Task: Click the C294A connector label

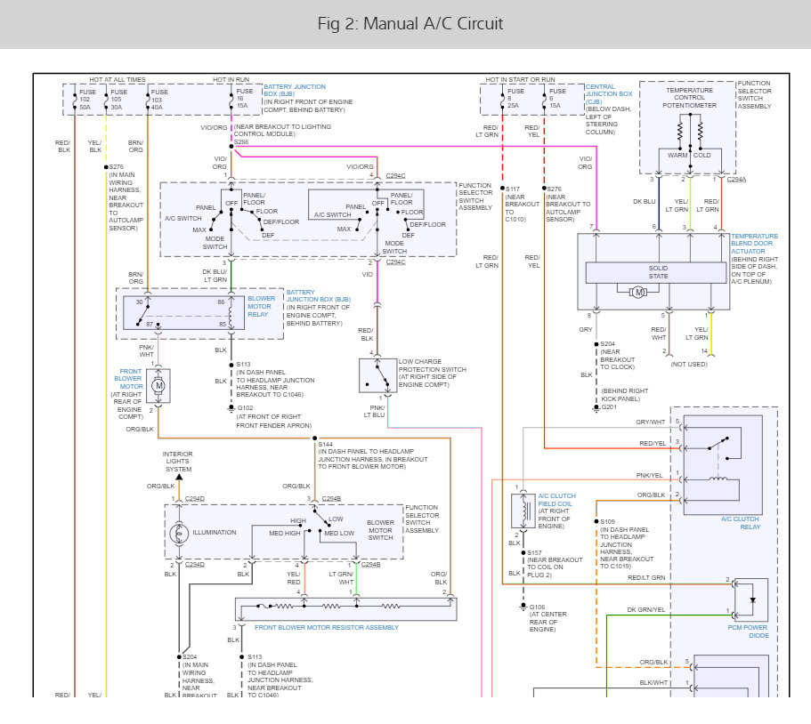Action: 736,180
